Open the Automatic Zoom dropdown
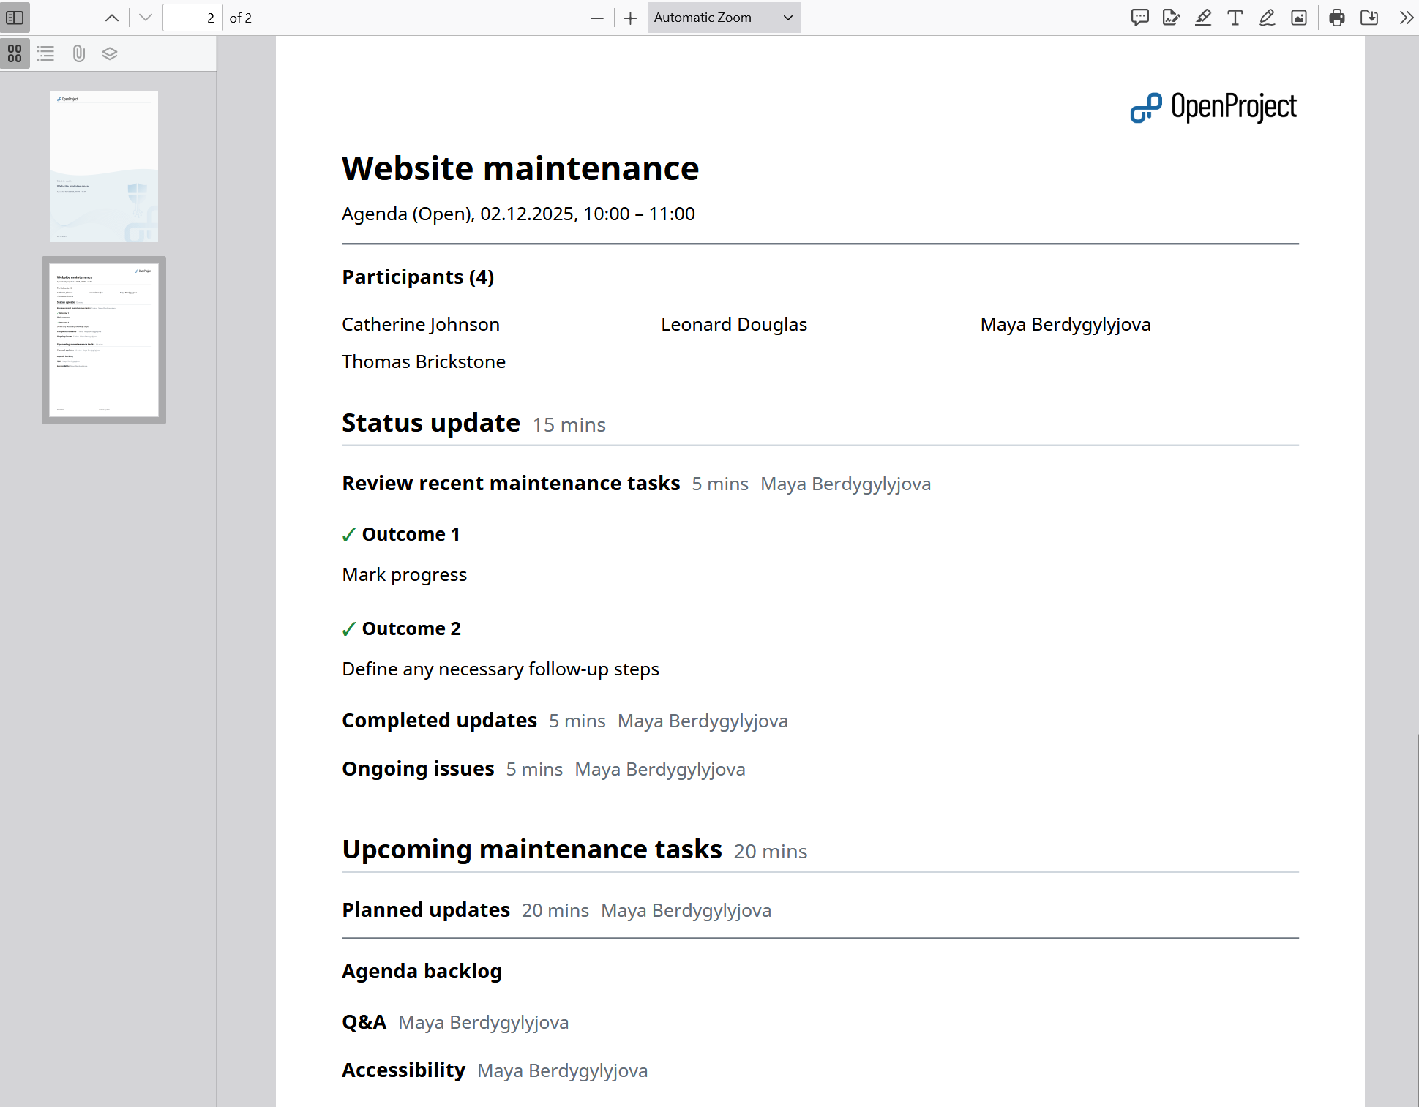Viewport: 1419px width, 1107px height. 724,18
